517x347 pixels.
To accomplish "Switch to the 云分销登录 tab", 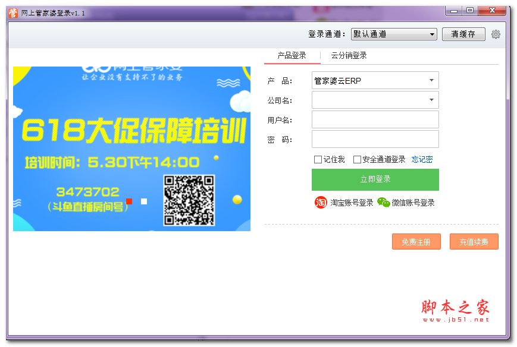I will (x=349, y=55).
